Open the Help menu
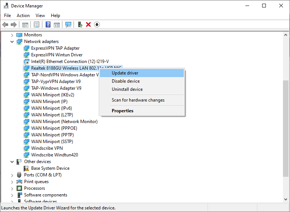The height and width of the screenshot is (212, 290). click(x=55, y=16)
